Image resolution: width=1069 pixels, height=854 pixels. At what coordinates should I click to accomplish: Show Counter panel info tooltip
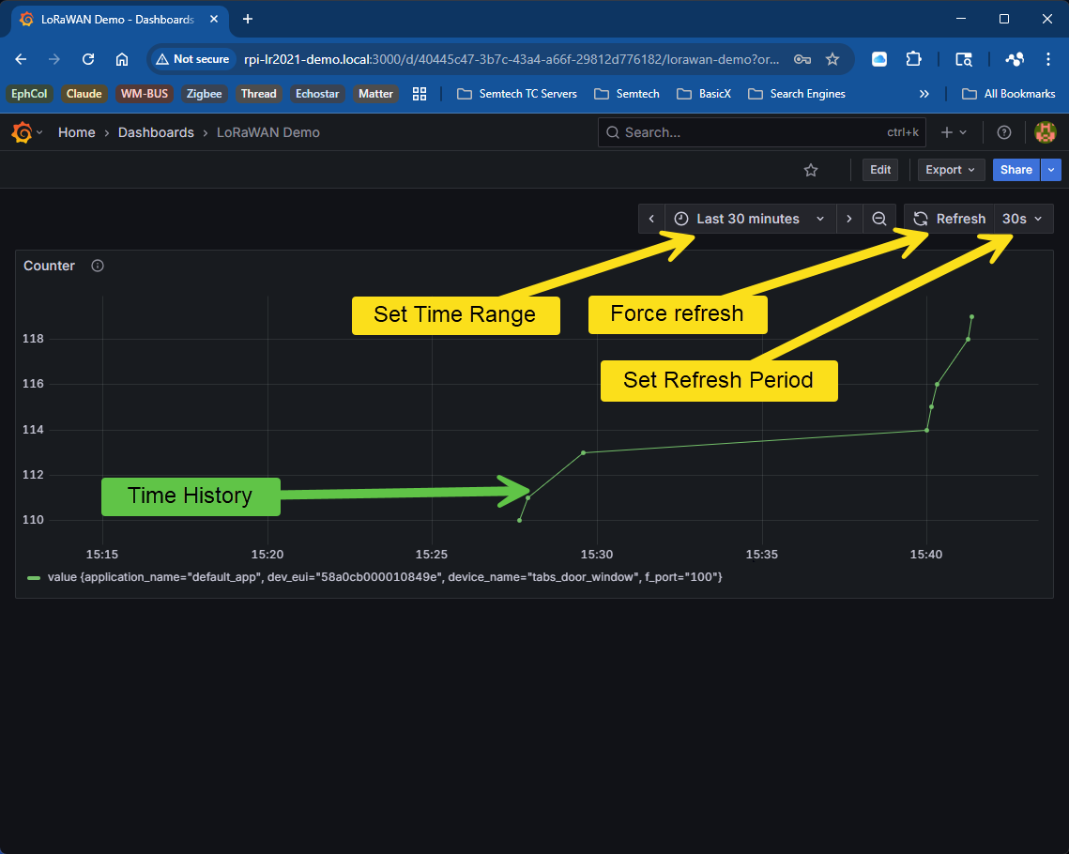[98, 266]
